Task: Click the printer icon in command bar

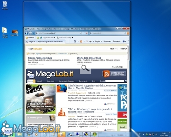Action: pos(91,41)
